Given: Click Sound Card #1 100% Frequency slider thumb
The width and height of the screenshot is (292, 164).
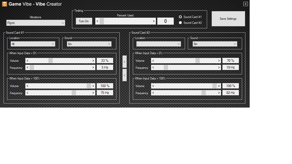Looking at the screenshot, I should click(74, 93).
